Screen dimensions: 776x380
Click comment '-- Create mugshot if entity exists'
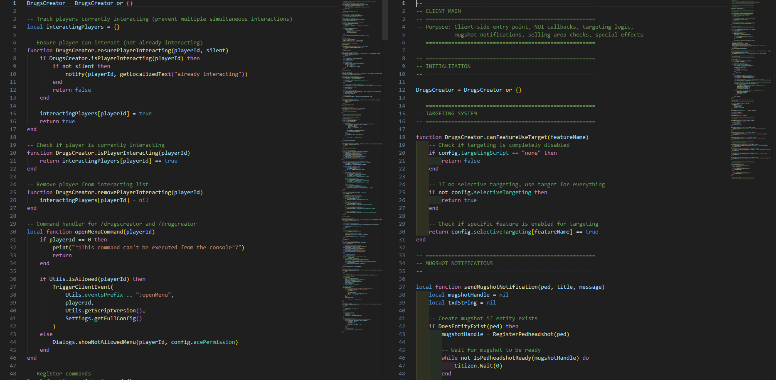pos(483,319)
